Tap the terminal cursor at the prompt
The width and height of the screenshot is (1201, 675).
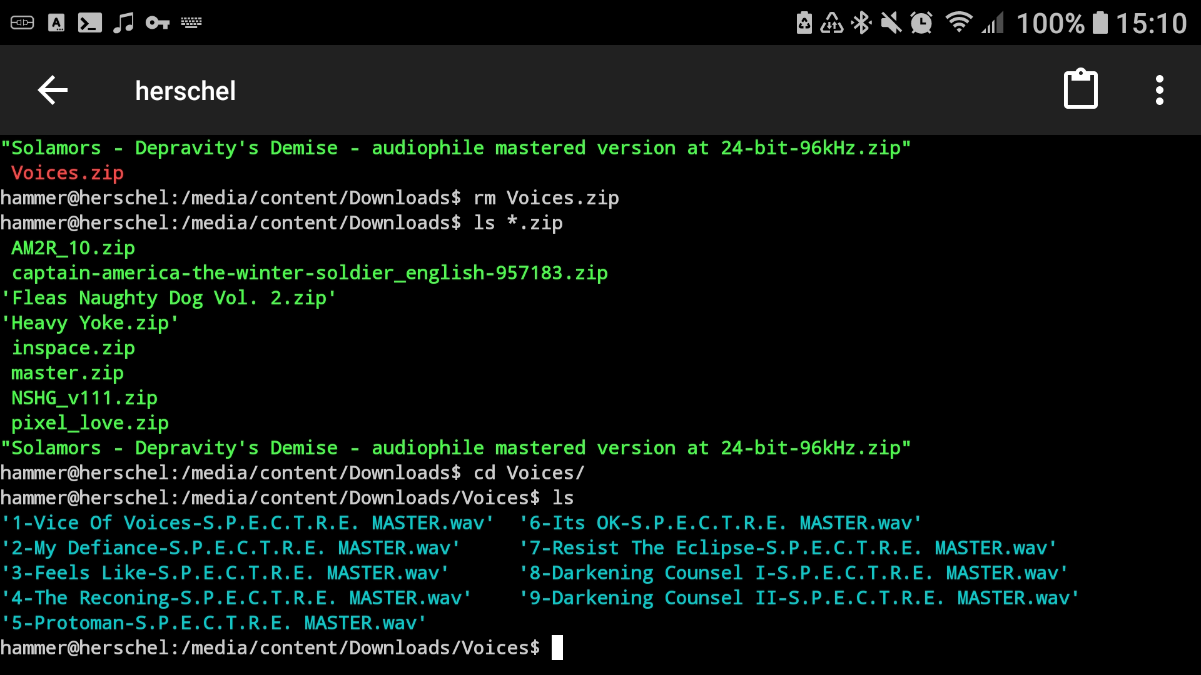pos(557,647)
